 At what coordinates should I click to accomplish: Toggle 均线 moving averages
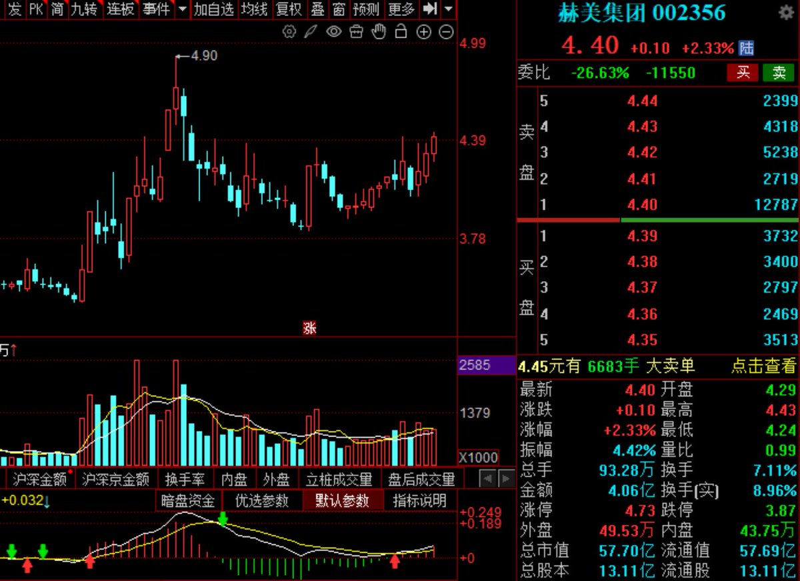tap(255, 9)
